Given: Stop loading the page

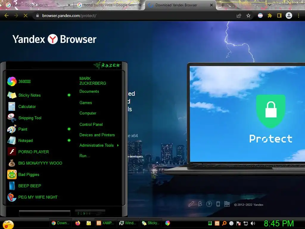Looking at the screenshot, I should [x=26, y=16].
